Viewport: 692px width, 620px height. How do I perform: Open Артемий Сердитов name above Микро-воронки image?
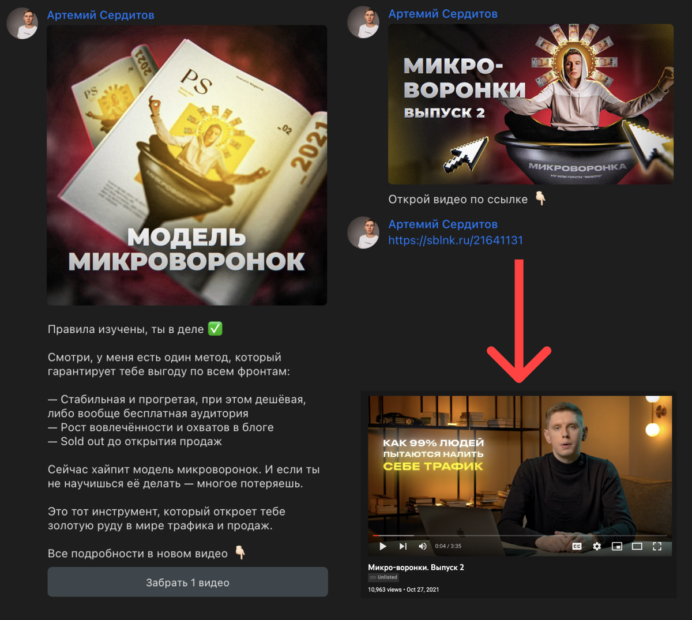click(443, 14)
